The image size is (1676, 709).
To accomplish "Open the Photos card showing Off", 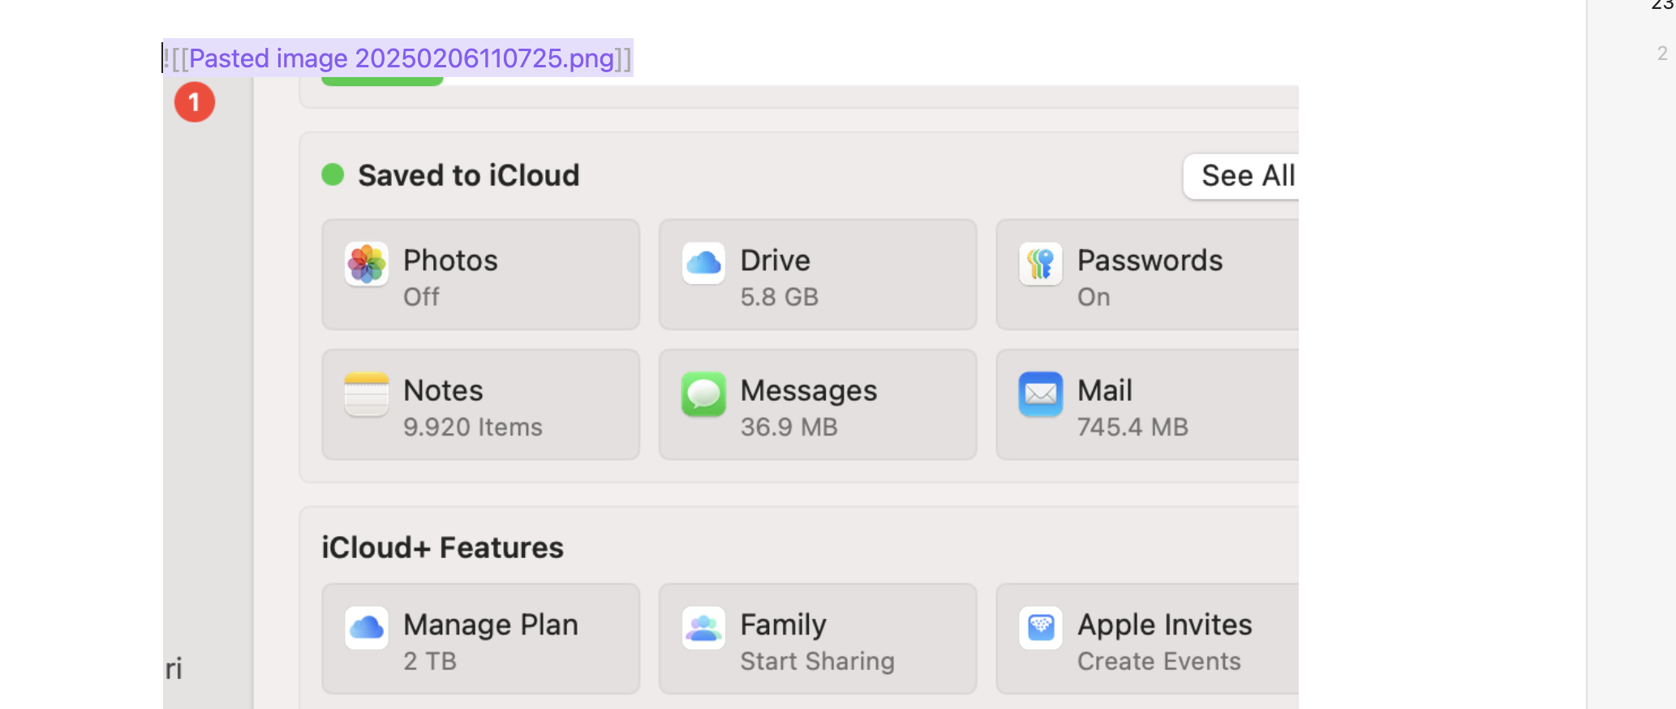I will click(x=481, y=274).
